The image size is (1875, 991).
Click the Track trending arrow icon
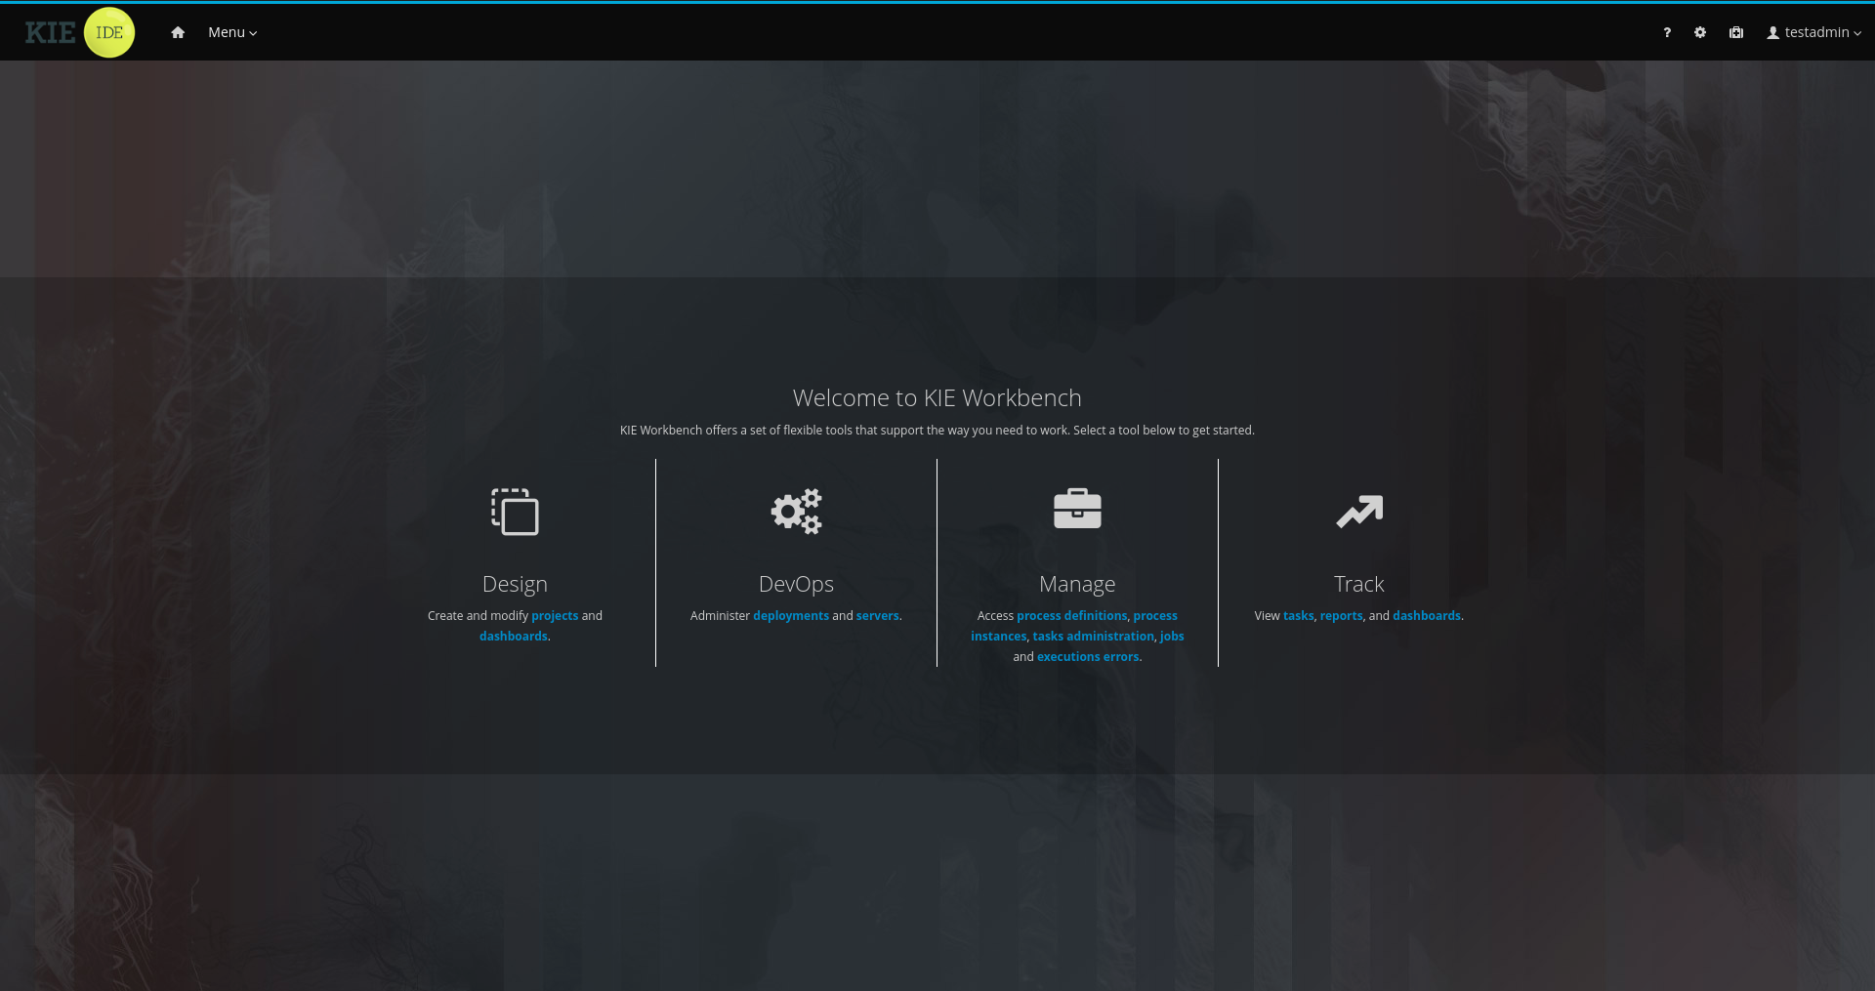pos(1359,512)
